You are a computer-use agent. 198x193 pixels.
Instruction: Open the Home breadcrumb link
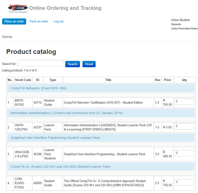pos(7,37)
